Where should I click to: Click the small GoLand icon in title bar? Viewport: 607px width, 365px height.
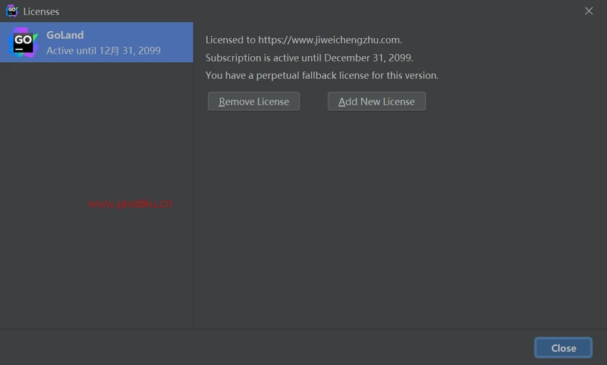[12, 11]
